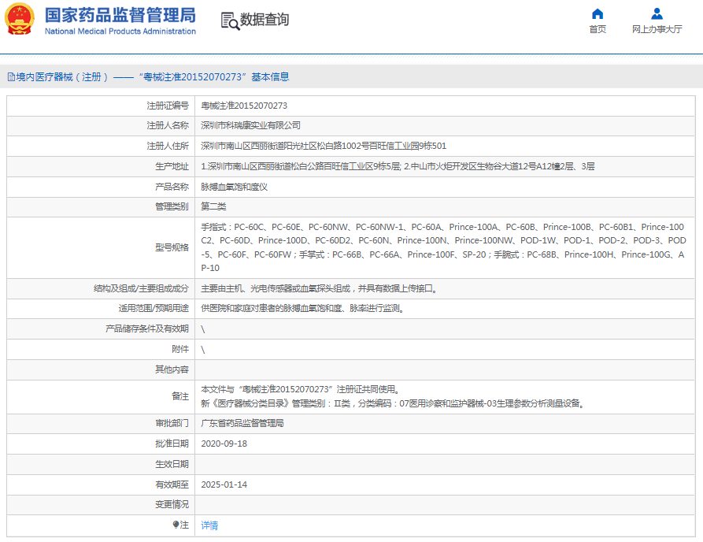Click the 国家药品监督管理局 site title
The height and width of the screenshot is (542, 703).
pyautogui.click(x=120, y=15)
